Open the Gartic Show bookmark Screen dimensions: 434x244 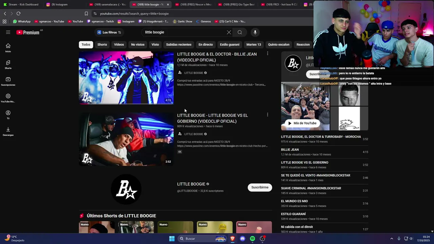(182, 21)
